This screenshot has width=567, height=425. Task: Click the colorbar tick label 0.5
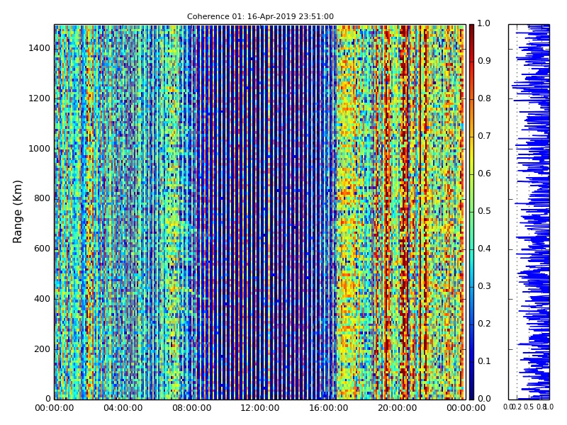tap(484, 211)
